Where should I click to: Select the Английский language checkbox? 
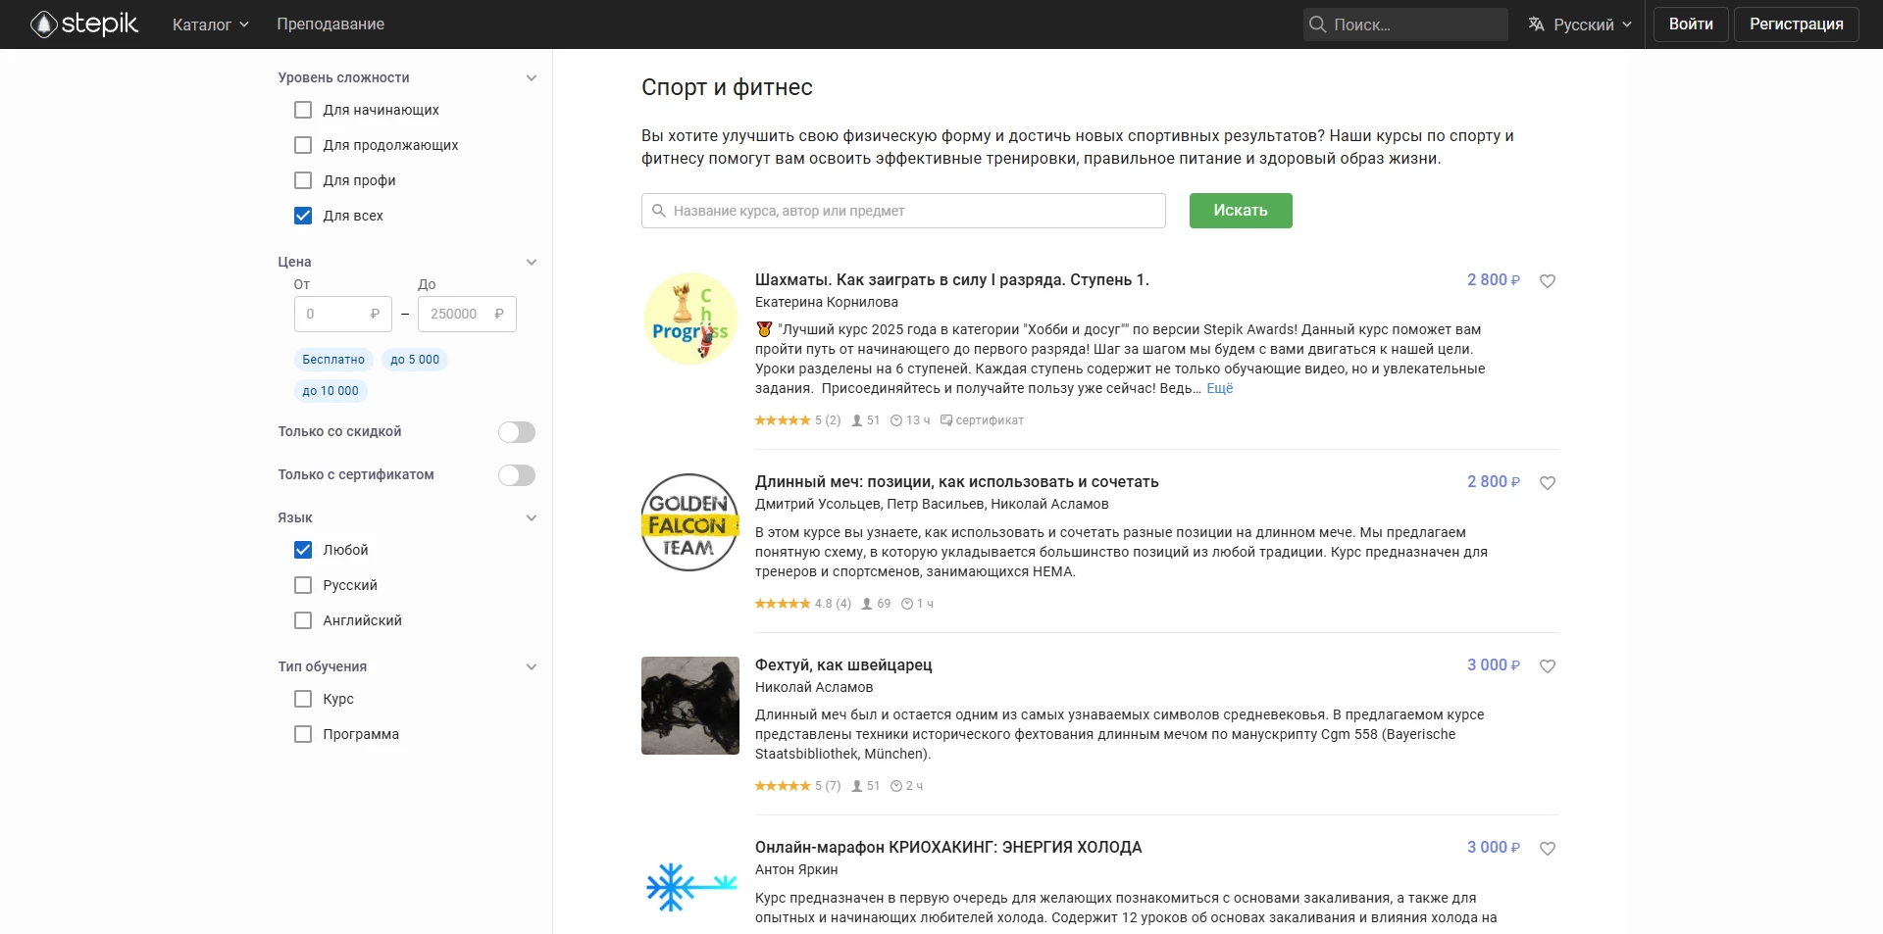coord(303,620)
